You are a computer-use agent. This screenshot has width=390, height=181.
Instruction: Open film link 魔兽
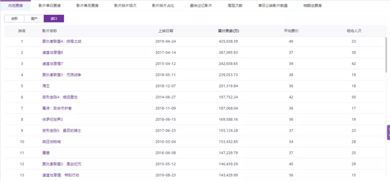click(x=46, y=153)
